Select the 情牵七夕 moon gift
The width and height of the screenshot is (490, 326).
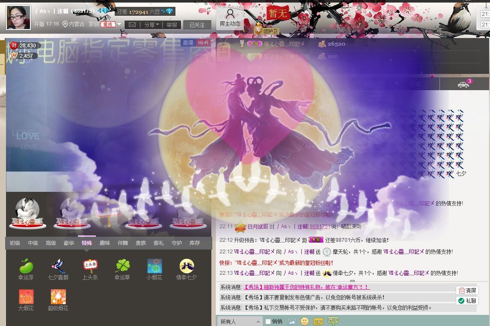(x=187, y=266)
